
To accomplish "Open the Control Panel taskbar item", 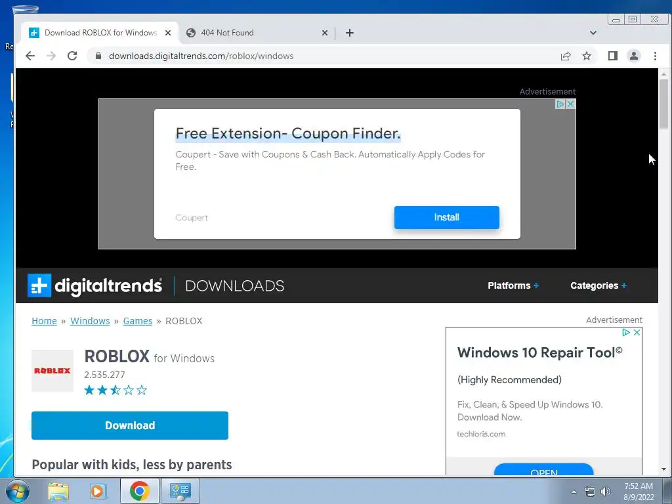I will tap(180, 491).
